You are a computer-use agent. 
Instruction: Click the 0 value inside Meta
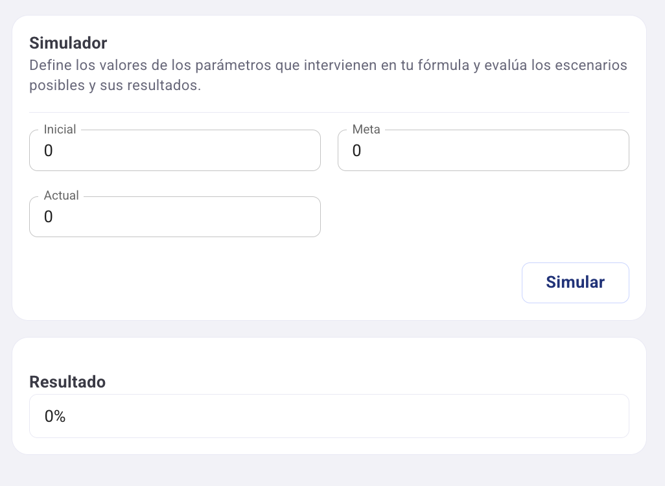(356, 151)
